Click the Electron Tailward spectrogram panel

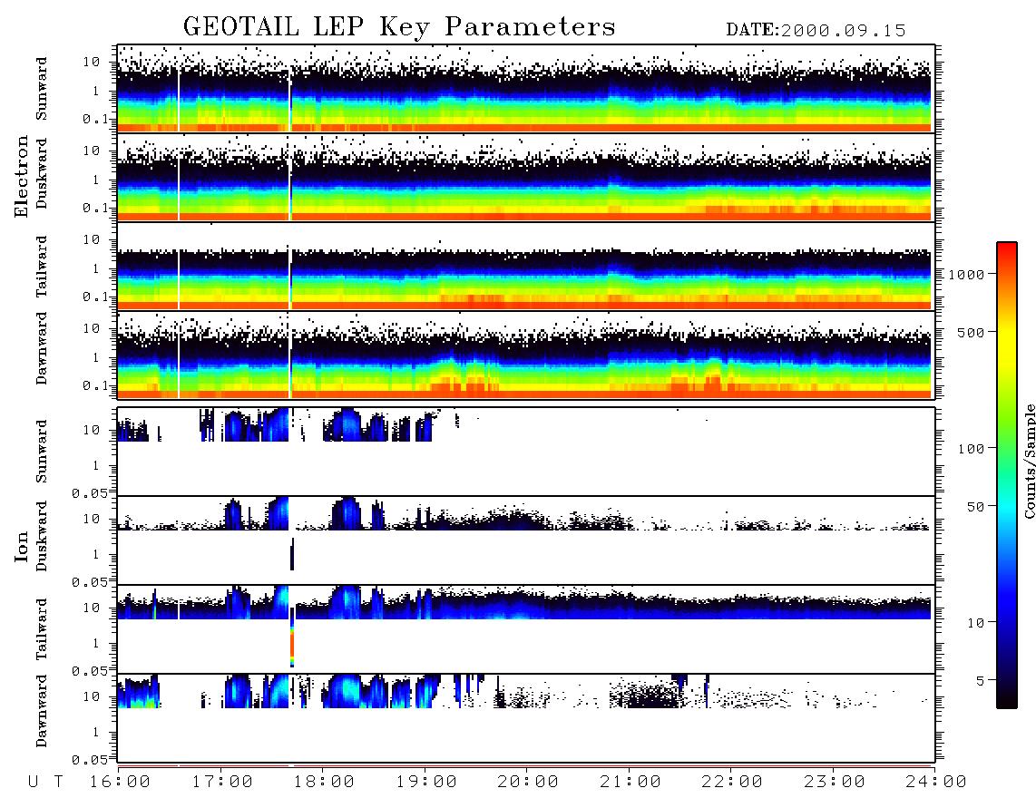(x=526, y=267)
